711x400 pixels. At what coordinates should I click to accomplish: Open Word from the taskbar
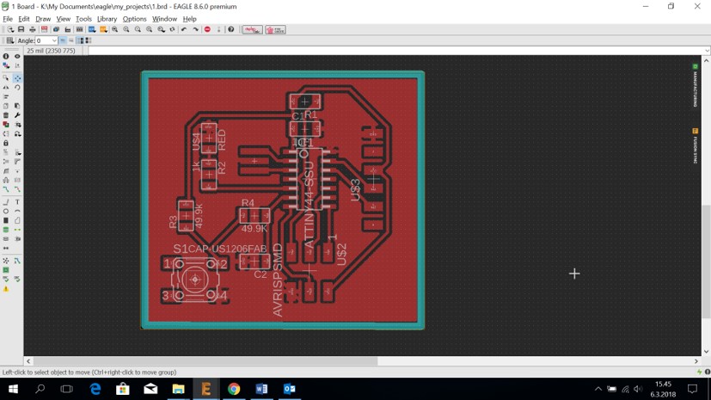tap(261, 389)
